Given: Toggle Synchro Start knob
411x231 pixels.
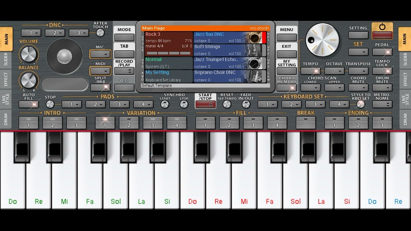Looking at the screenshot, I should (165, 104).
